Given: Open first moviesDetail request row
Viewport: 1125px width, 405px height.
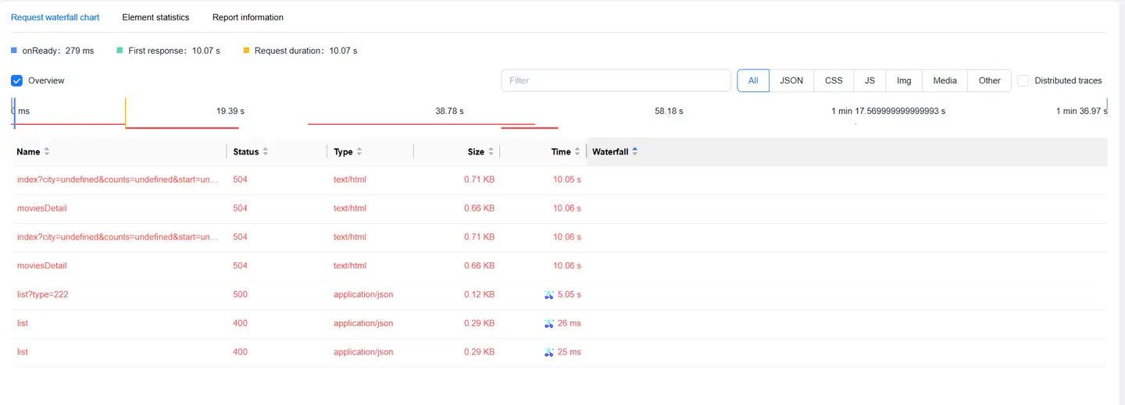Looking at the screenshot, I should coord(42,208).
